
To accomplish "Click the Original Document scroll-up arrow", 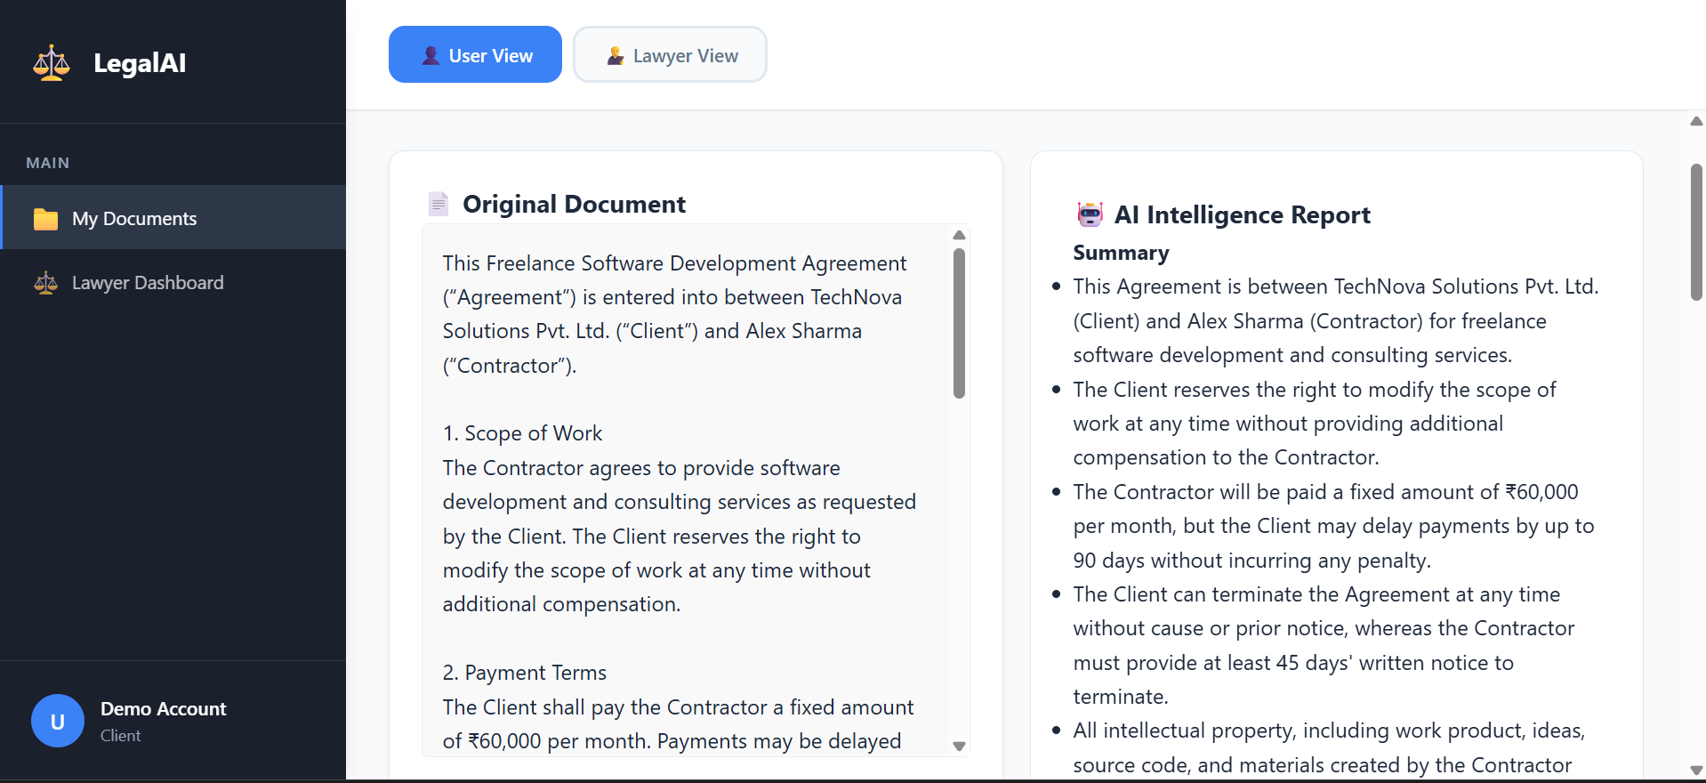I will point(959,235).
